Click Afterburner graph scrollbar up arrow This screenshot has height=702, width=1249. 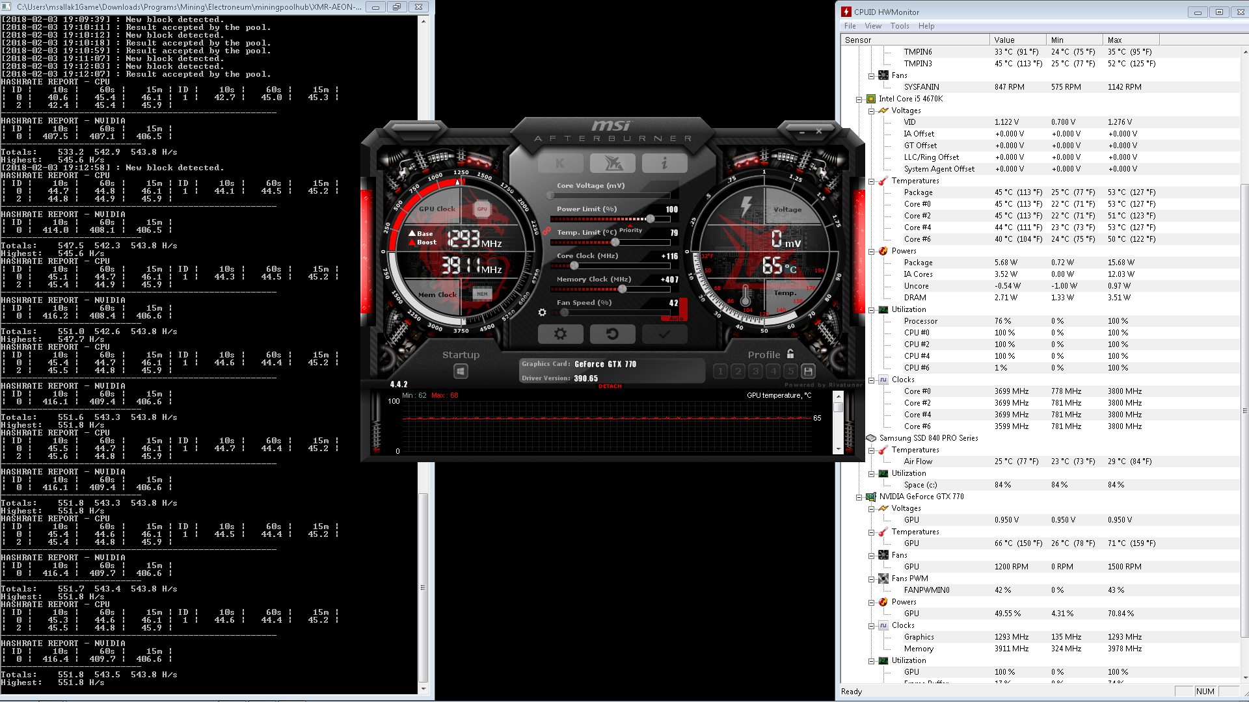tap(838, 396)
